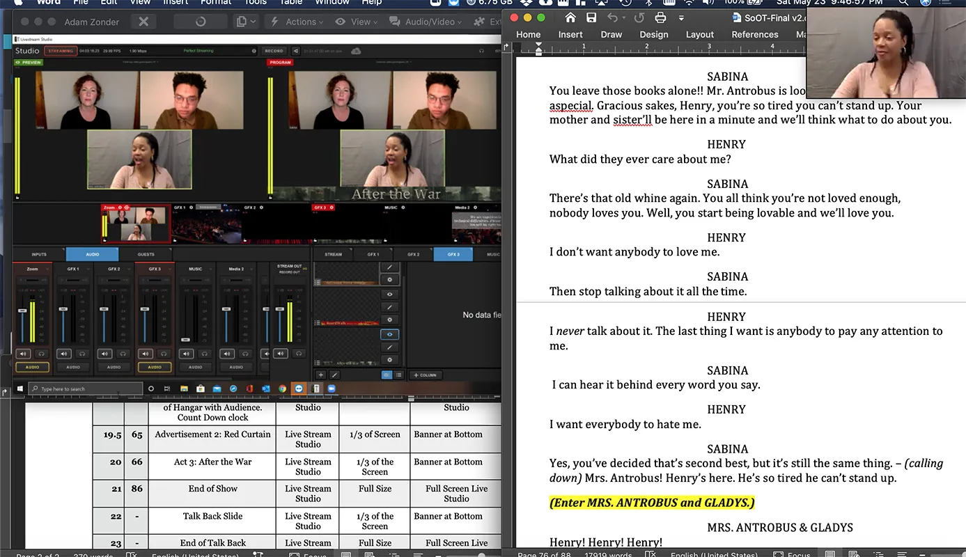The width and height of the screenshot is (966, 557).
Task: Open Chrome from the Windows taskbar
Action: tap(283, 389)
